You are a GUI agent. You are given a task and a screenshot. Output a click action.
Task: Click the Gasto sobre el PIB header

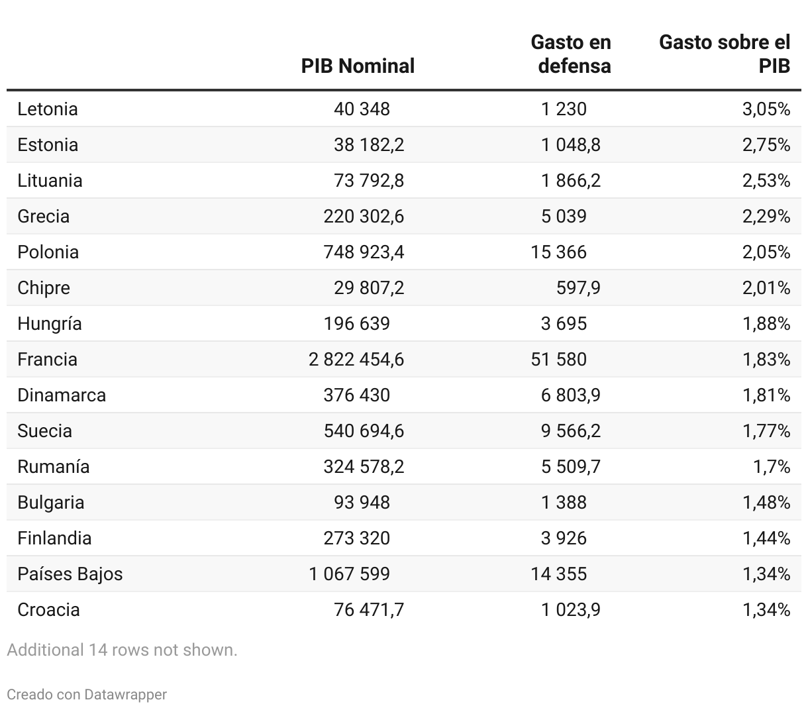725,54
